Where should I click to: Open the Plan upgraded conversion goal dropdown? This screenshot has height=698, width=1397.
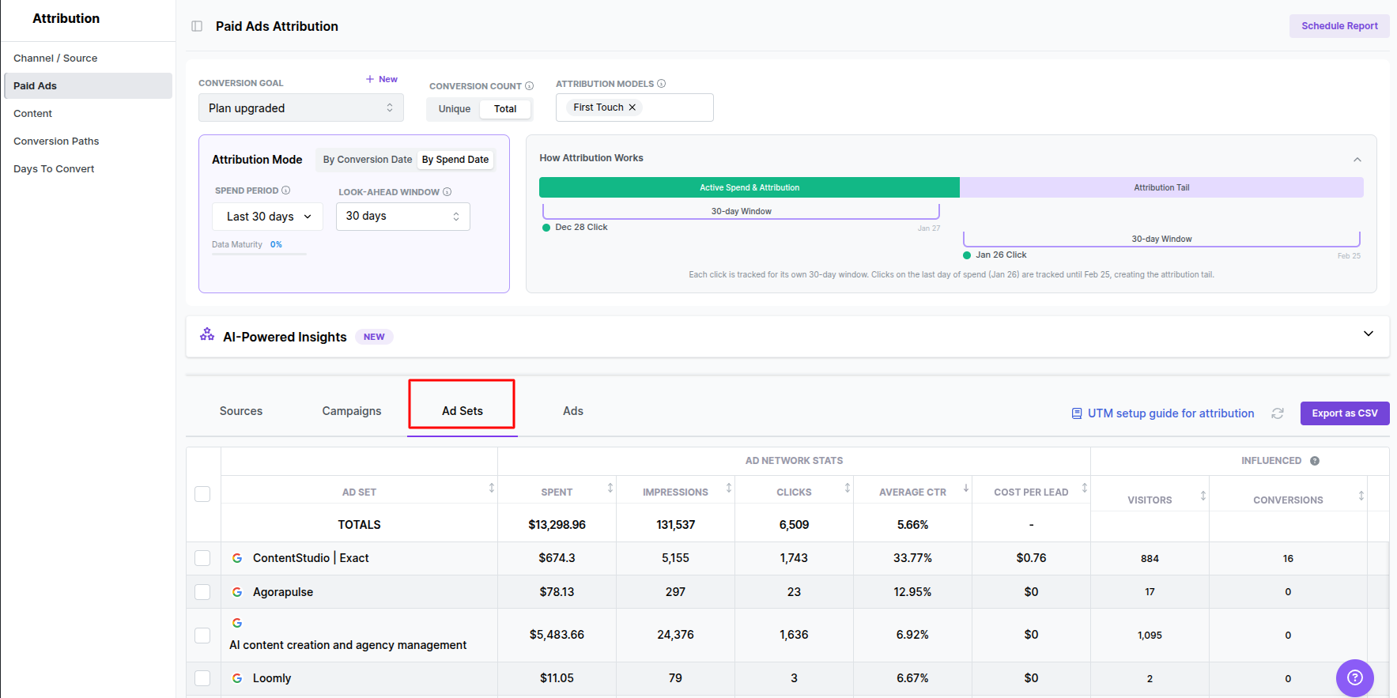click(300, 108)
